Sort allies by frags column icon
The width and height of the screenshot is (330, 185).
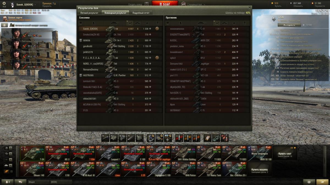click(x=138, y=23)
